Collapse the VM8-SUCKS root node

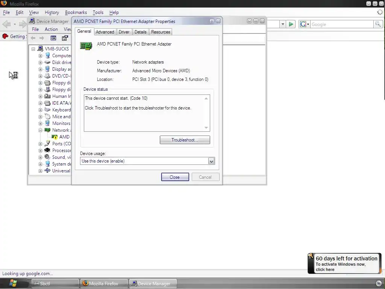pyautogui.click(x=33, y=49)
